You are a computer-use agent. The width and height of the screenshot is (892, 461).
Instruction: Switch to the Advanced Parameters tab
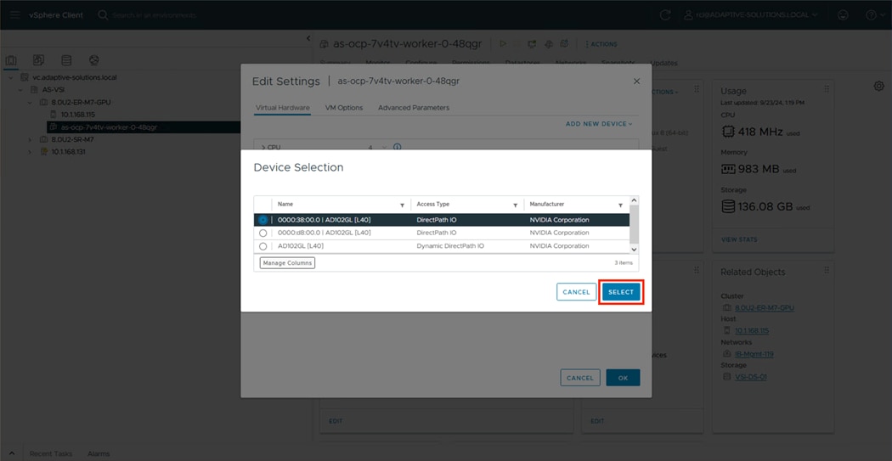tap(414, 108)
